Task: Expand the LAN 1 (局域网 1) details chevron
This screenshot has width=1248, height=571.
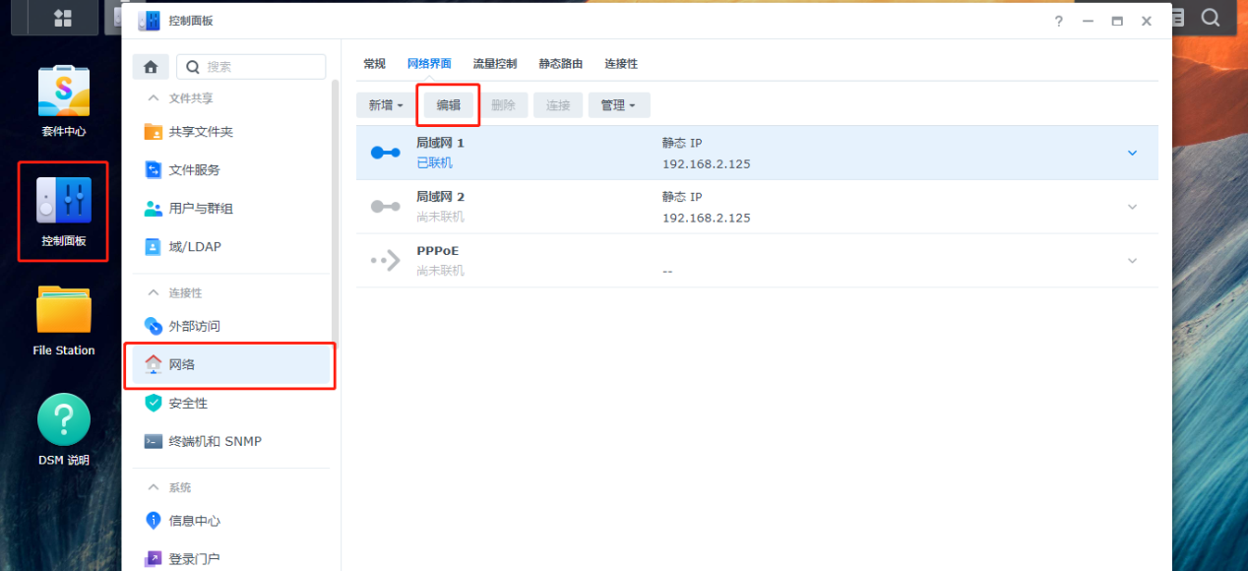Action: pyautogui.click(x=1132, y=153)
